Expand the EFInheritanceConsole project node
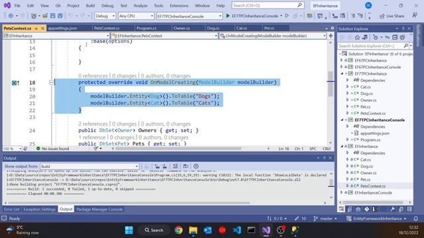The image size is (424, 238). pos(342,192)
